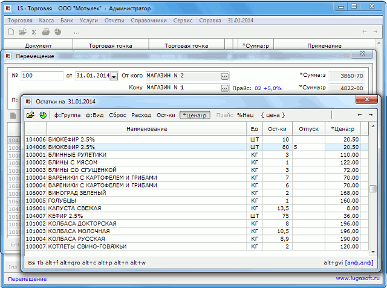387x288 pixels.
Task: Click the Остатки list scrollbar thumb
Action: [x=373, y=189]
